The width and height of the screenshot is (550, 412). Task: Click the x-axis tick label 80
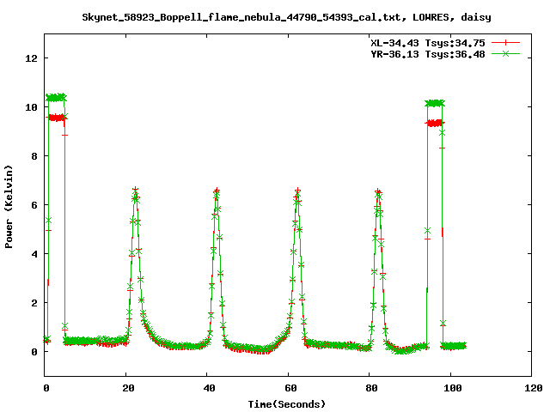371,388
